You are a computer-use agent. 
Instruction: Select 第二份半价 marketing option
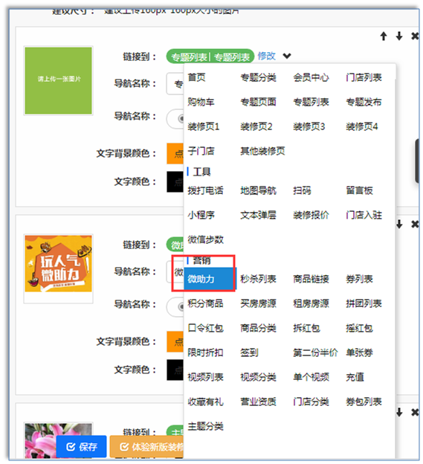(315, 352)
